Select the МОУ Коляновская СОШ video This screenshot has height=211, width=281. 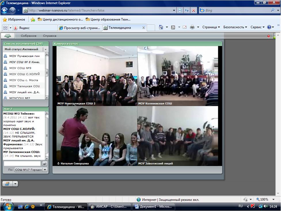click(178, 76)
